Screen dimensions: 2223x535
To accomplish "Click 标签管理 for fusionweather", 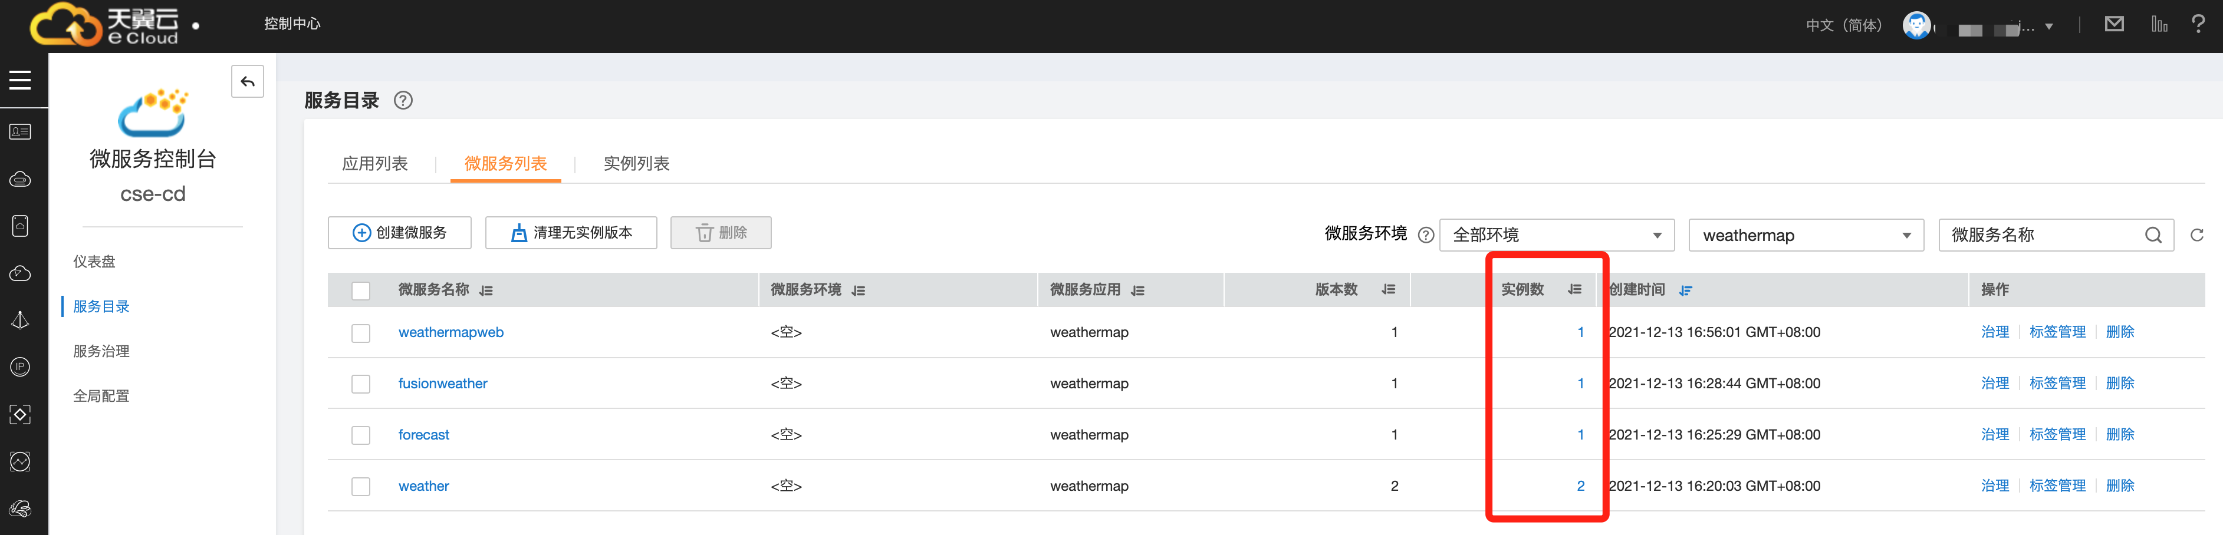I will 2057,383.
